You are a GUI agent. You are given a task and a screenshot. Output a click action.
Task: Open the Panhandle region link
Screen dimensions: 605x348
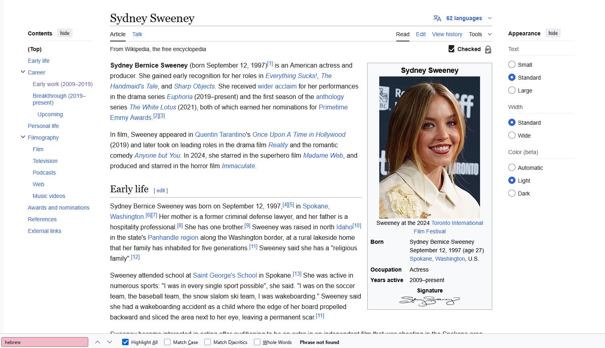pos(173,237)
